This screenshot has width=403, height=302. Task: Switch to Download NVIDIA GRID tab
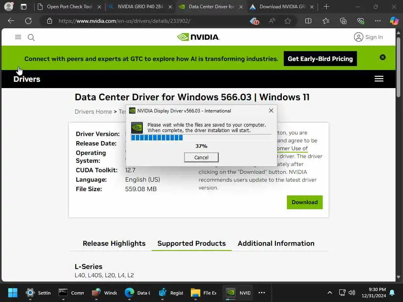pyautogui.click(x=282, y=7)
